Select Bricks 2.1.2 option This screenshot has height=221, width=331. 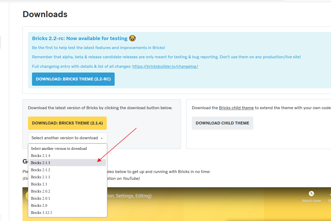pyautogui.click(x=40, y=170)
